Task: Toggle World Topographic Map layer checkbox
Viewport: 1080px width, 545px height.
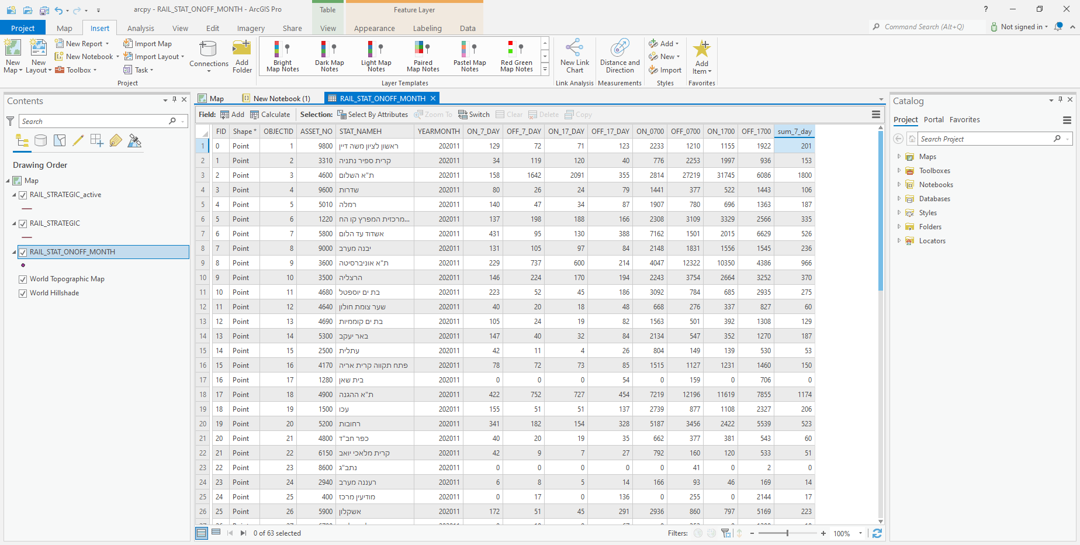Action: point(23,280)
